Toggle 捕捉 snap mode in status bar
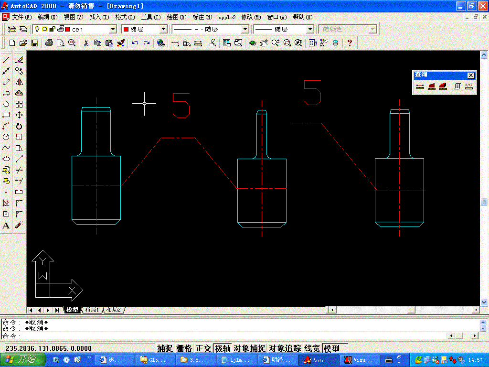The height and width of the screenshot is (367, 489). 165,348
